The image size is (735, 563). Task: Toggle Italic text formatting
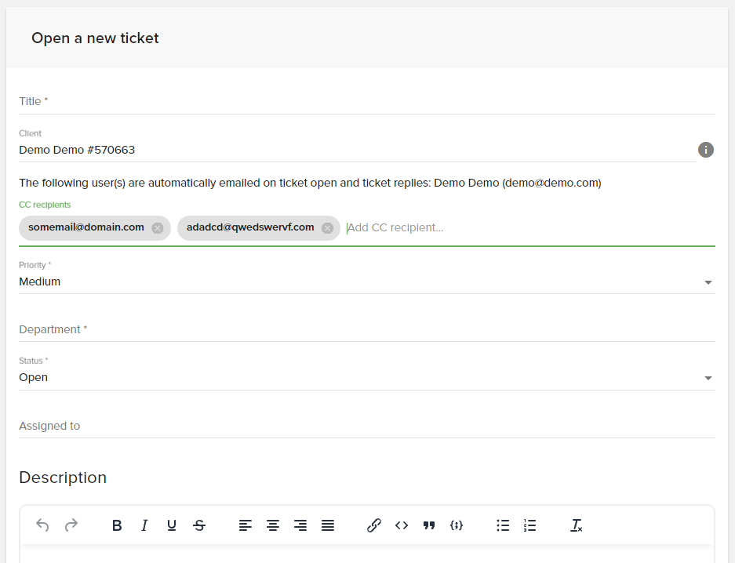(144, 525)
